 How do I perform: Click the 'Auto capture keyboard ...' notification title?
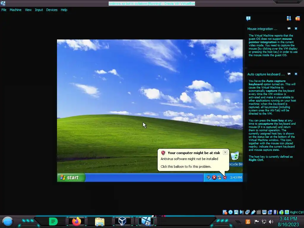[266, 74]
